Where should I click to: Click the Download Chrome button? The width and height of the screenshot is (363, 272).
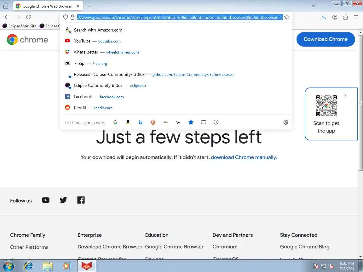point(326,39)
